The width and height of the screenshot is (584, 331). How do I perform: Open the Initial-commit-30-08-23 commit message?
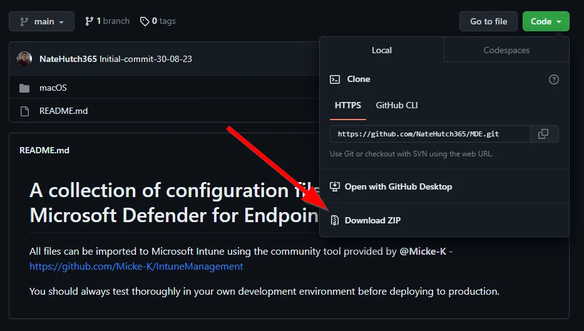click(x=146, y=59)
